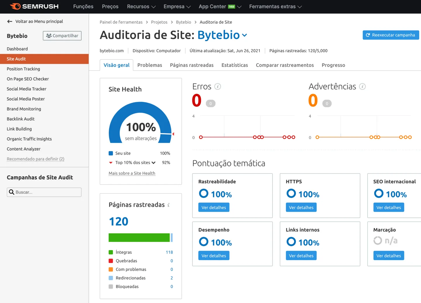Click the first data point in Erros chart
Image resolution: width=421 pixels, height=303 pixels.
[201, 137]
